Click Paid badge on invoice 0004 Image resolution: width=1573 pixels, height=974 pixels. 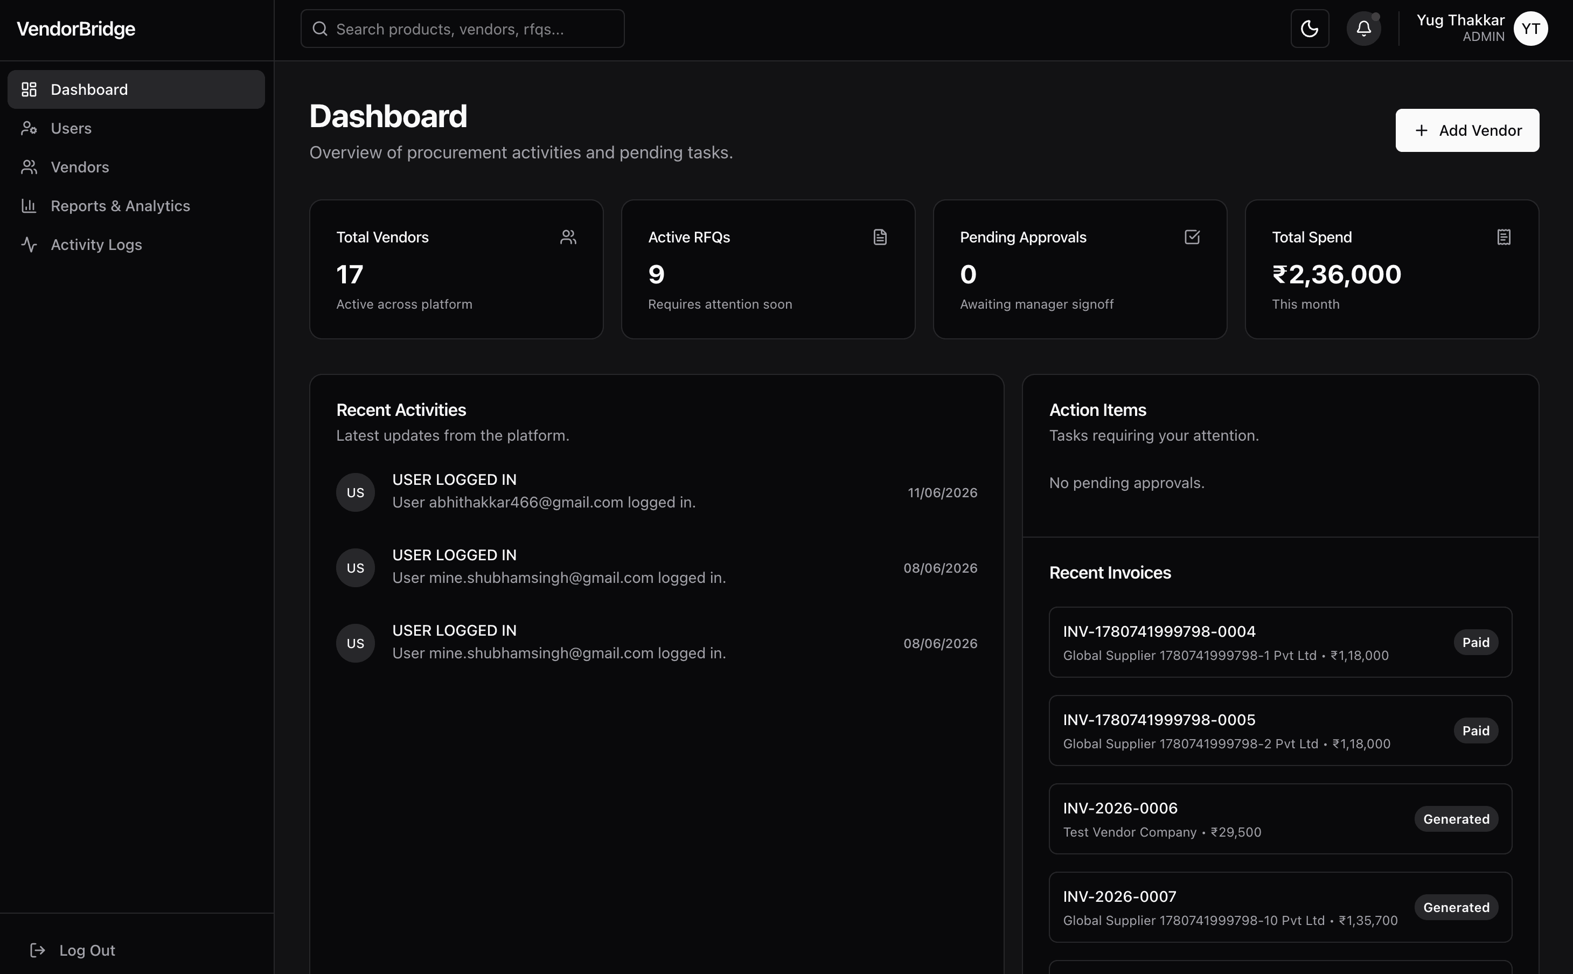pos(1475,642)
